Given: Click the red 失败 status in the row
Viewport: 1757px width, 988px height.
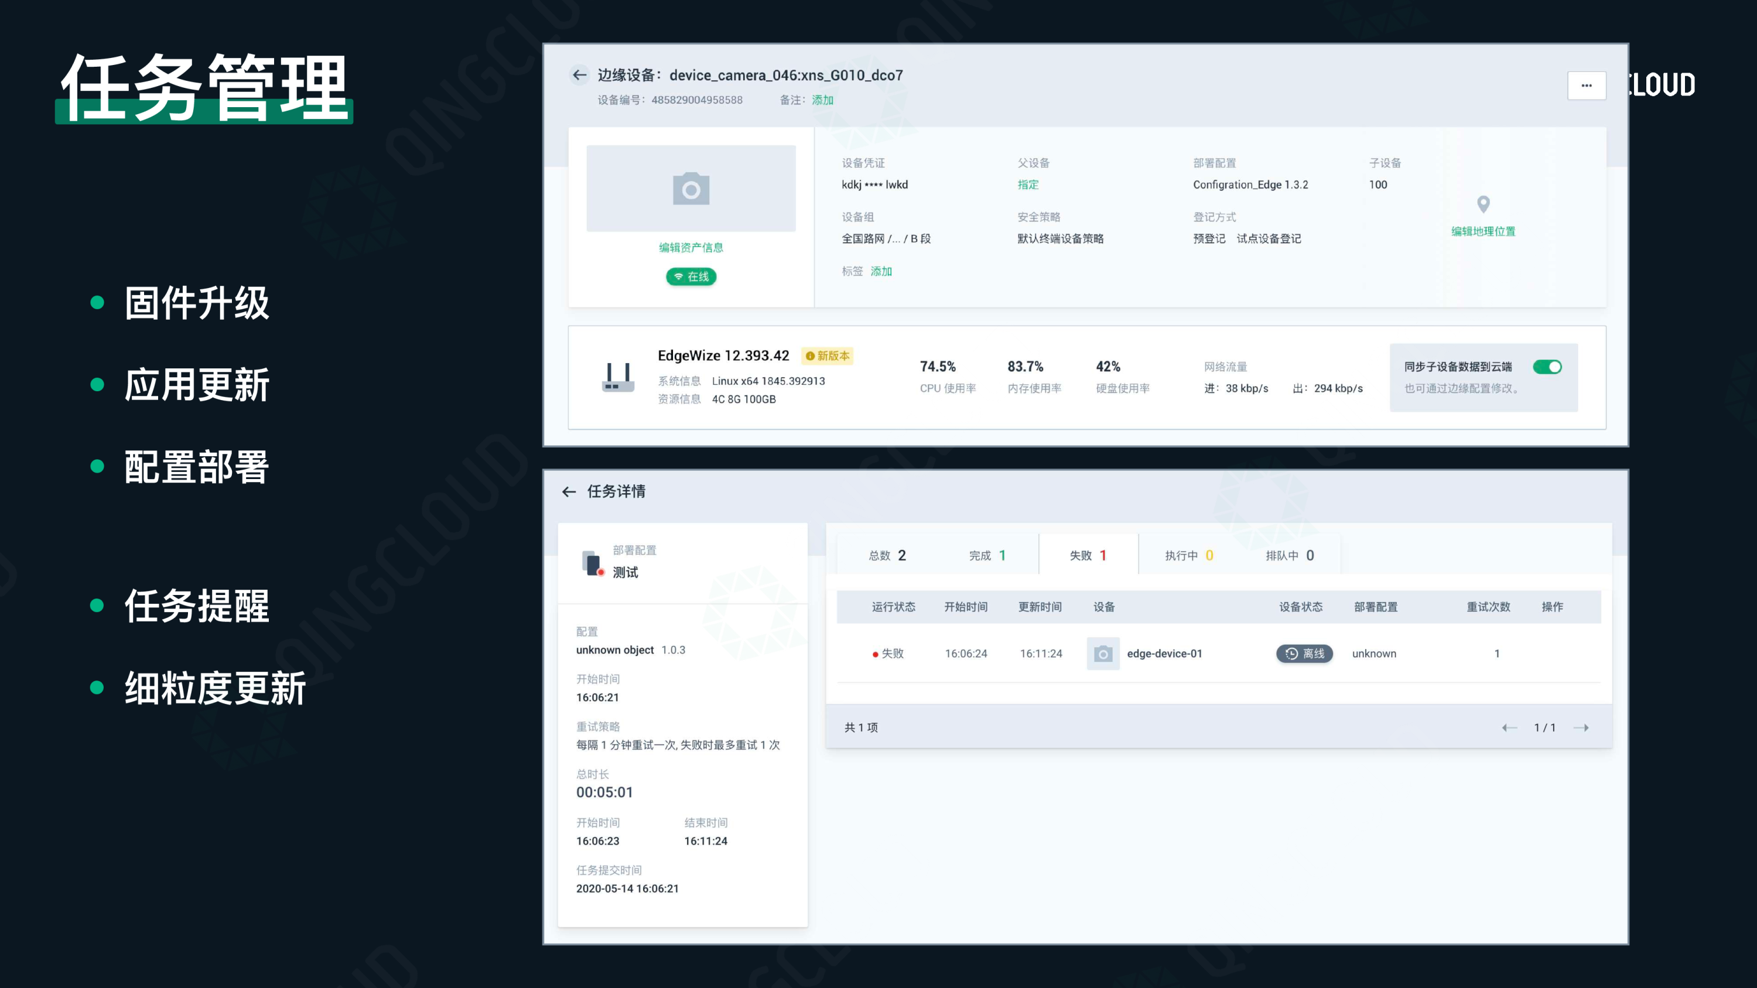Looking at the screenshot, I should pos(888,654).
